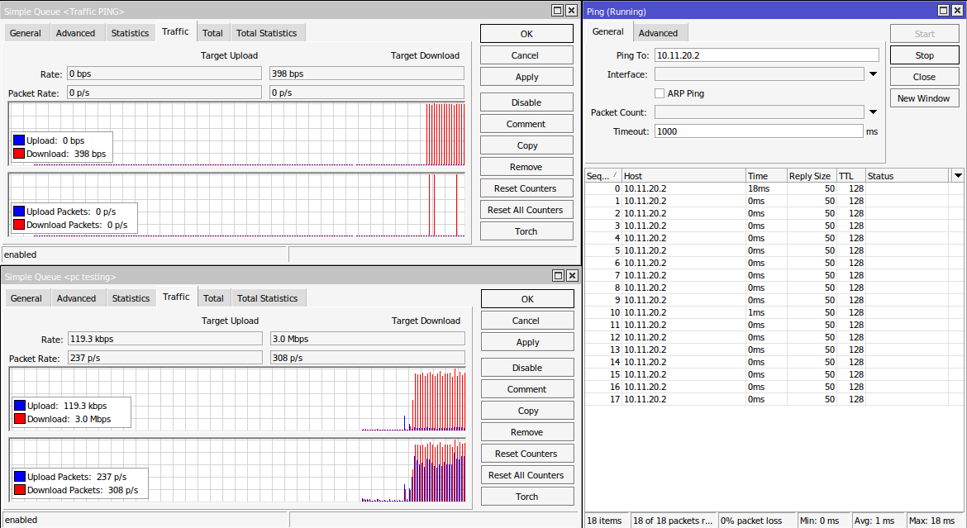The image size is (967, 528).
Task: Remove the pc testing queue
Action: [x=527, y=432]
